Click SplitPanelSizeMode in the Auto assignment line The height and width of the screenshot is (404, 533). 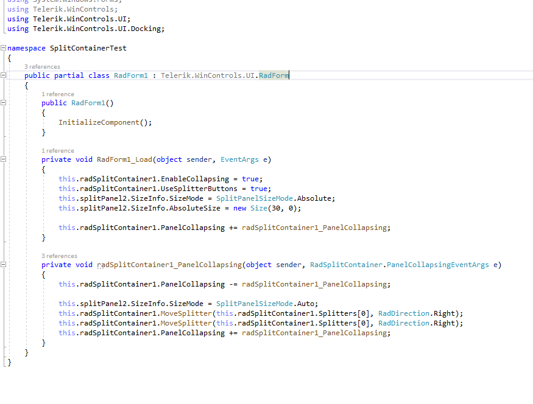tap(254, 304)
